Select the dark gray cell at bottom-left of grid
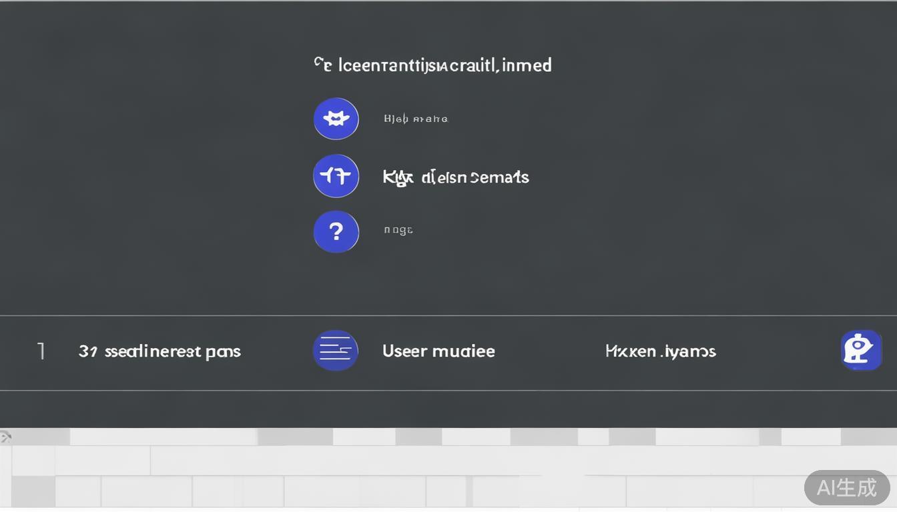Image resolution: width=897 pixels, height=512 pixels. [x=33, y=492]
